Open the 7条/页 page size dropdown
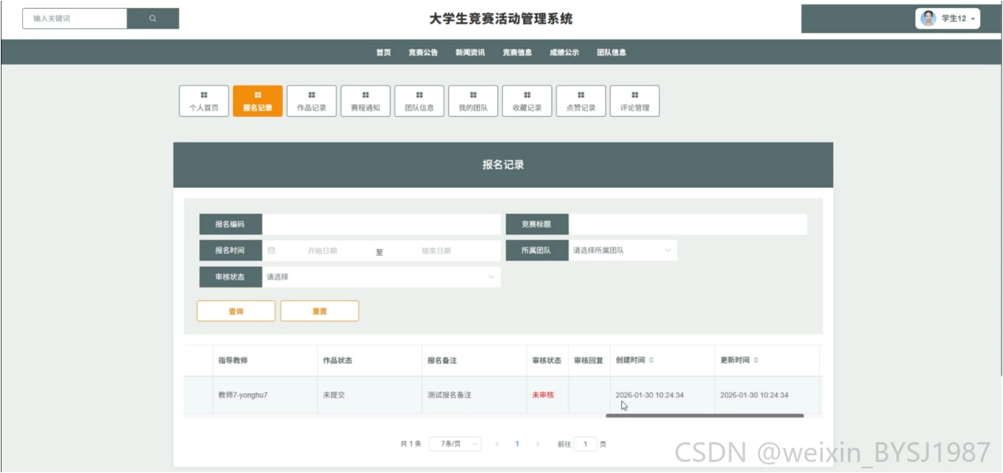The height and width of the screenshot is (473, 1003). pyautogui.click(x=454, y=444)
